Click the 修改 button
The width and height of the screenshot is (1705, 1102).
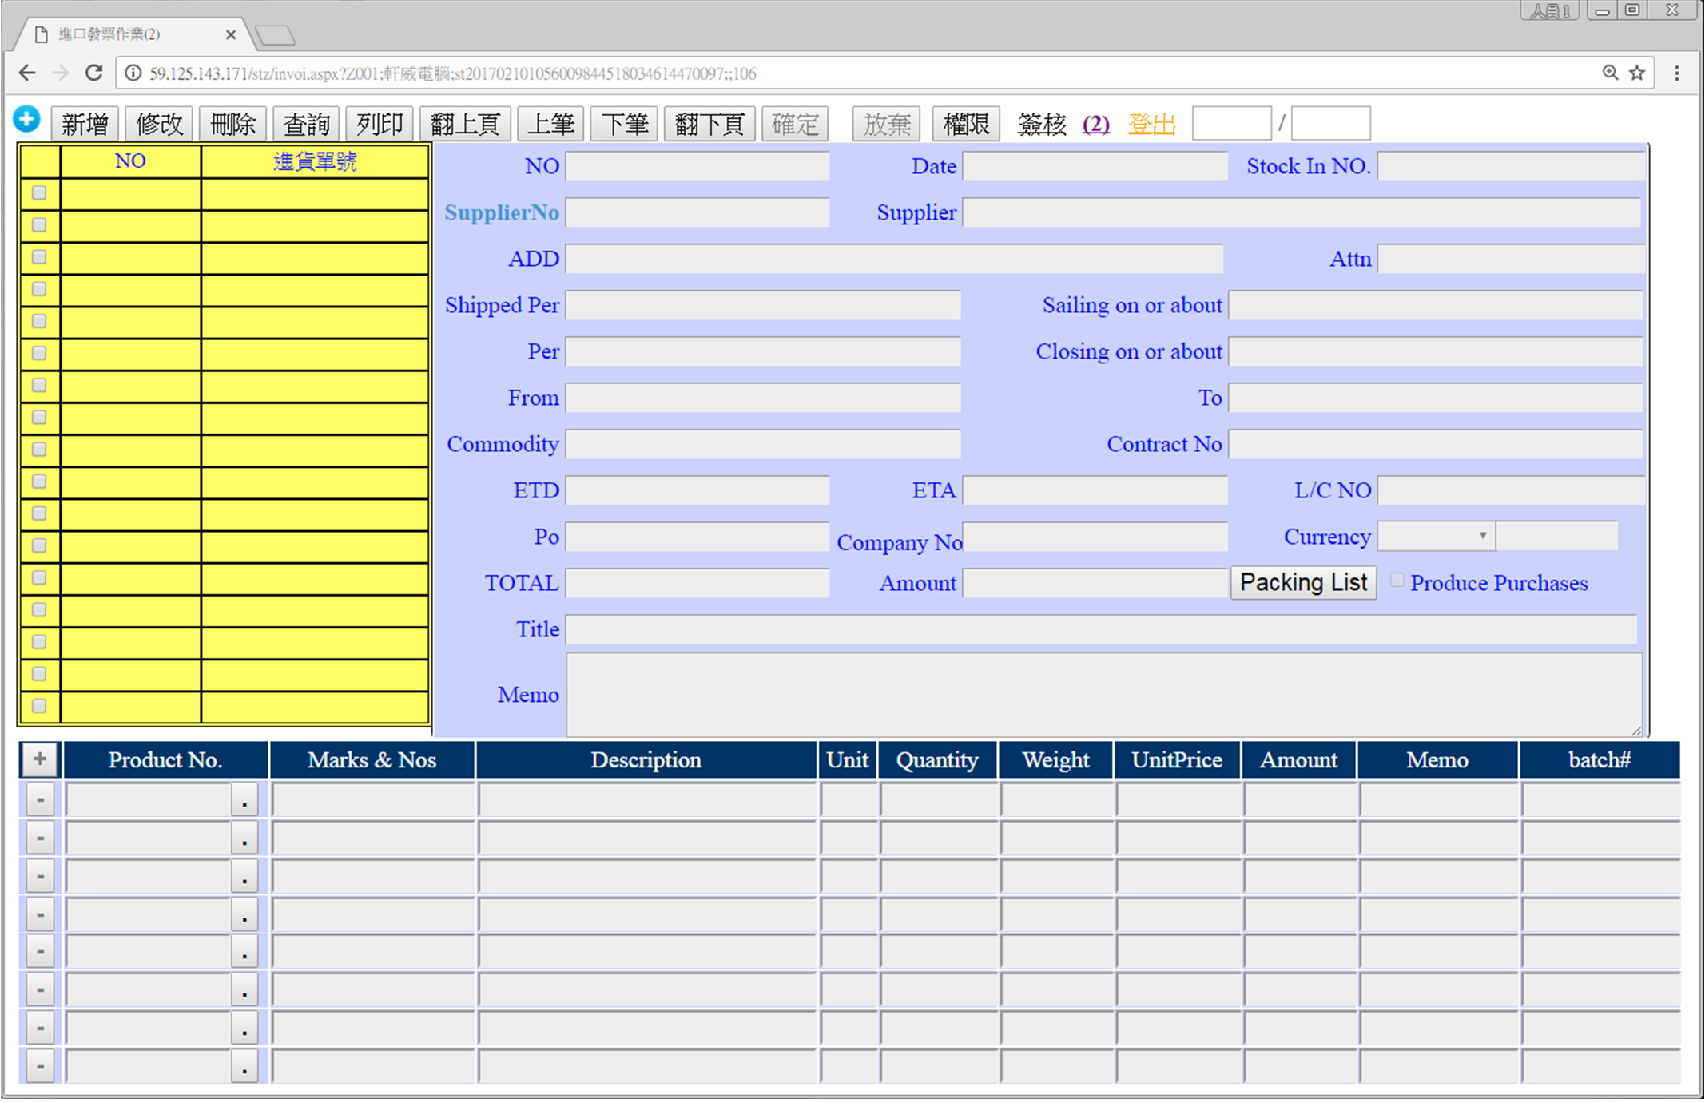point(159,124)
